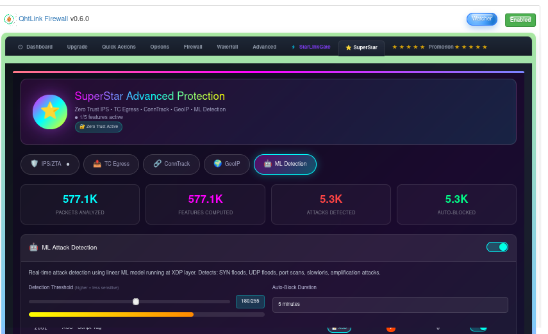Click the QhtLink Firewall logo icon
This screenshot has height=334, width=548.
[x=10, y=19]
